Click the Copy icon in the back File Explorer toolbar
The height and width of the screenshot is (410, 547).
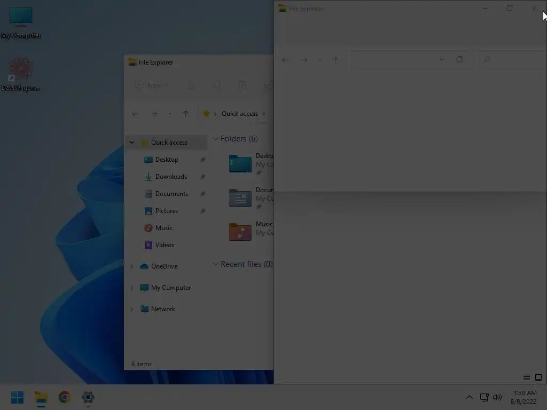(x=217, y=85)
